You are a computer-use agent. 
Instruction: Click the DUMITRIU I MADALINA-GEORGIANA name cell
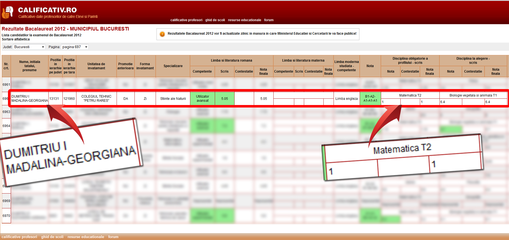(x=30, y=98)
